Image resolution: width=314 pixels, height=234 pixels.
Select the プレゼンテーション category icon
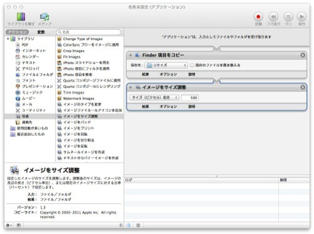[18, 86]
